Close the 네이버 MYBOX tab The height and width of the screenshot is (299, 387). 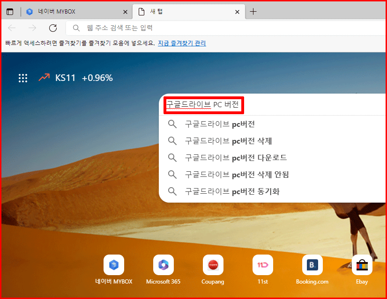(x=125, y=12)
